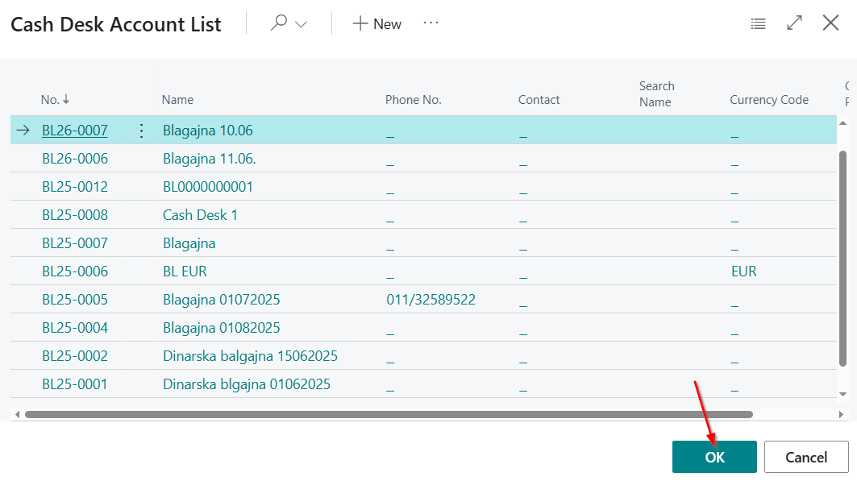This screenshot has height=485, width=857.
Task: Click the vertical scrollbar up arrow
Action: pyautogui.click(x=842, y=123)
